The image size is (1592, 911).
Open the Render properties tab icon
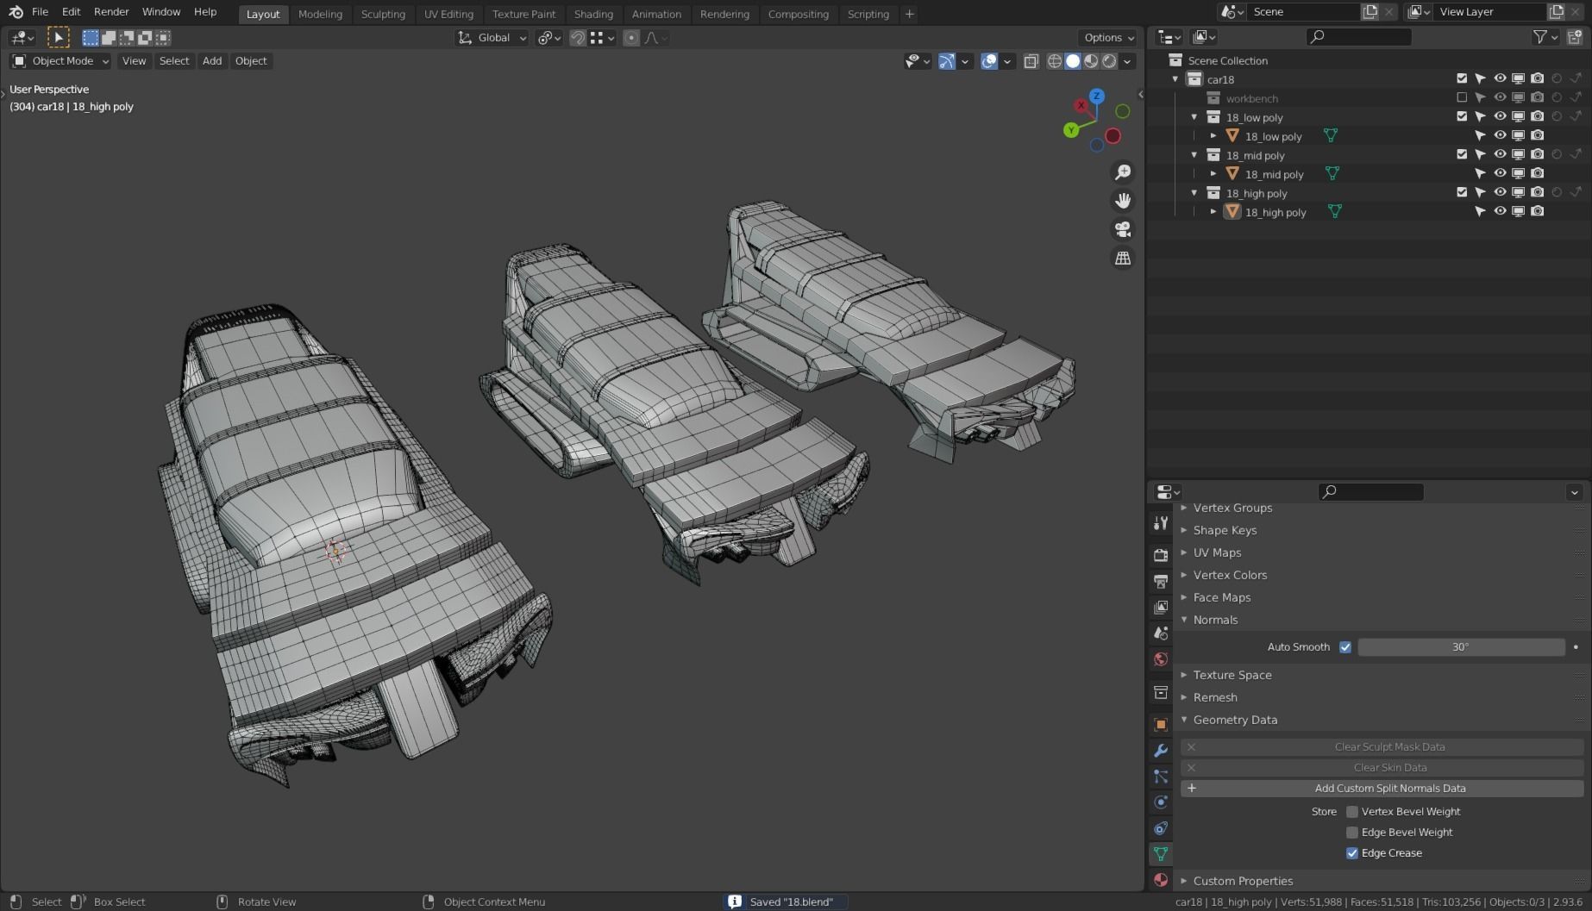[1161, 554]
